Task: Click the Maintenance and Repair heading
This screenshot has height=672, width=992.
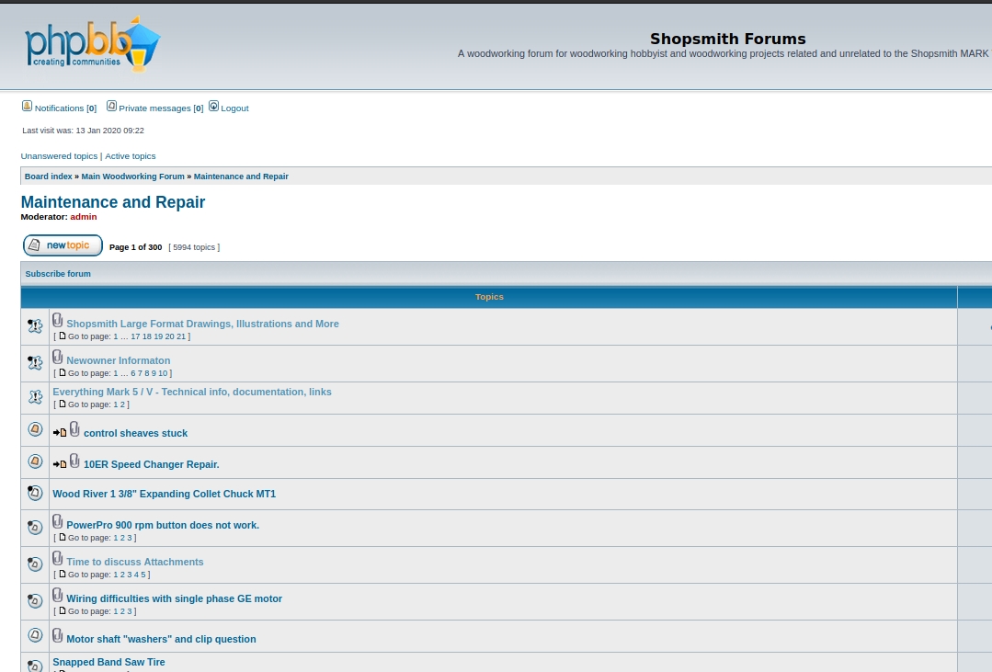Action: (x=112, y=202)
